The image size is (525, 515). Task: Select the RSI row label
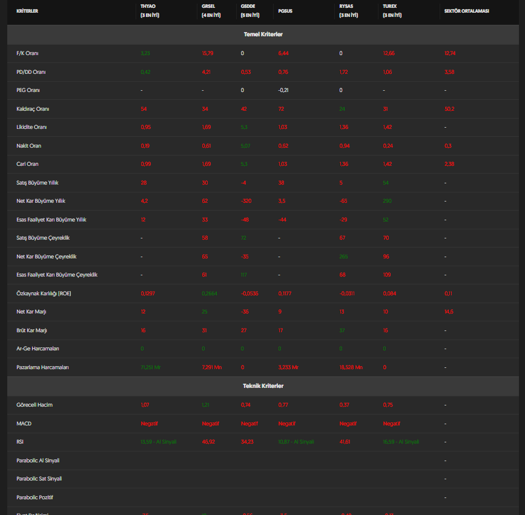(20, 442)
